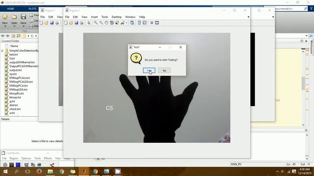Open the Brush tool color dropdown arrow
This screenshot has height=176, width=314.
pyautogui.click(x=127, y=23)
